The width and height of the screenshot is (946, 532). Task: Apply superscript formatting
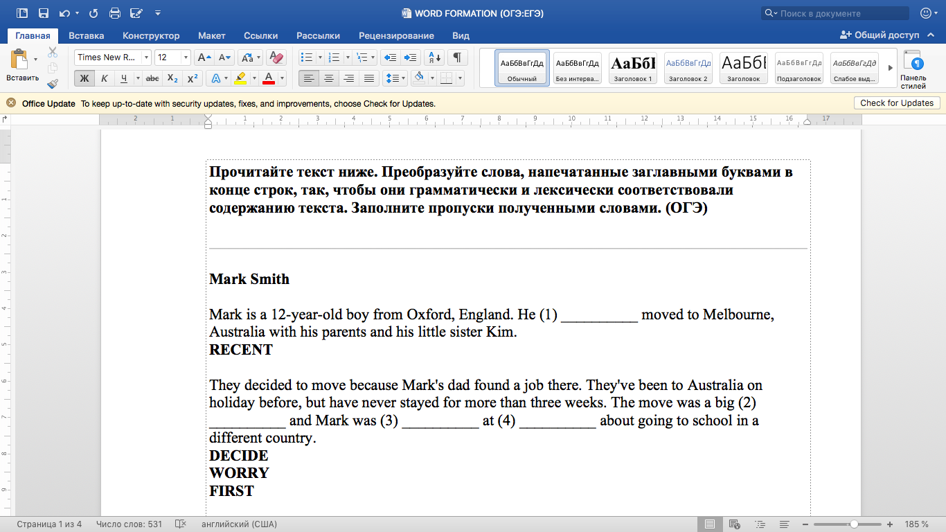193,78
